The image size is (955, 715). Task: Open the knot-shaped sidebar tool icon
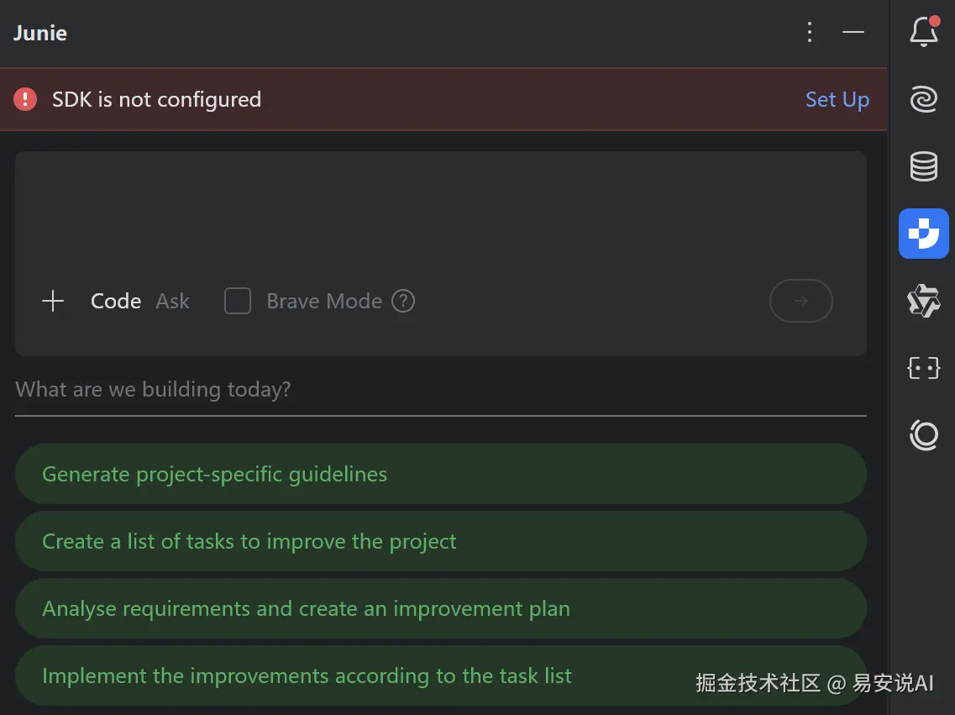click(923, 301)
